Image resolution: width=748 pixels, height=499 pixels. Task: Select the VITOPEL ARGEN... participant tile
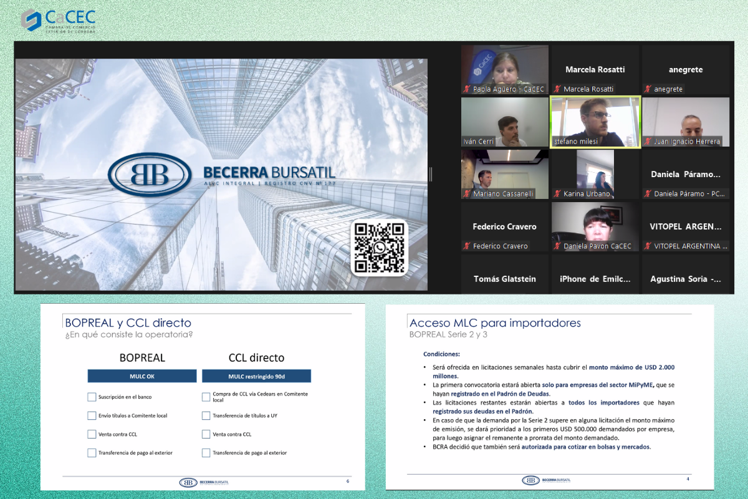pos(686,226)
